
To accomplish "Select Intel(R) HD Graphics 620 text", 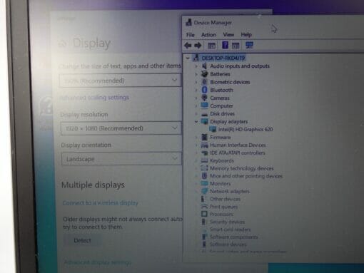I will coord(246,129).
